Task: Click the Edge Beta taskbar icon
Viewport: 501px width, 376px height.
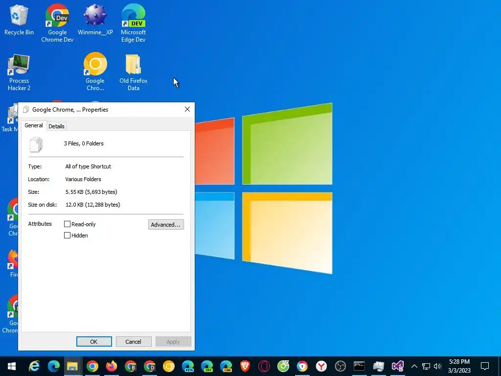Action: coord(188,366)
